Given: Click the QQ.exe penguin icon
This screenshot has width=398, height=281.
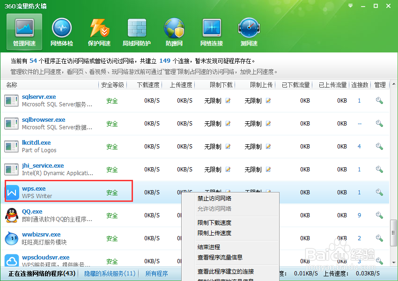Looking at the screenshot, I should pos(12,215).
